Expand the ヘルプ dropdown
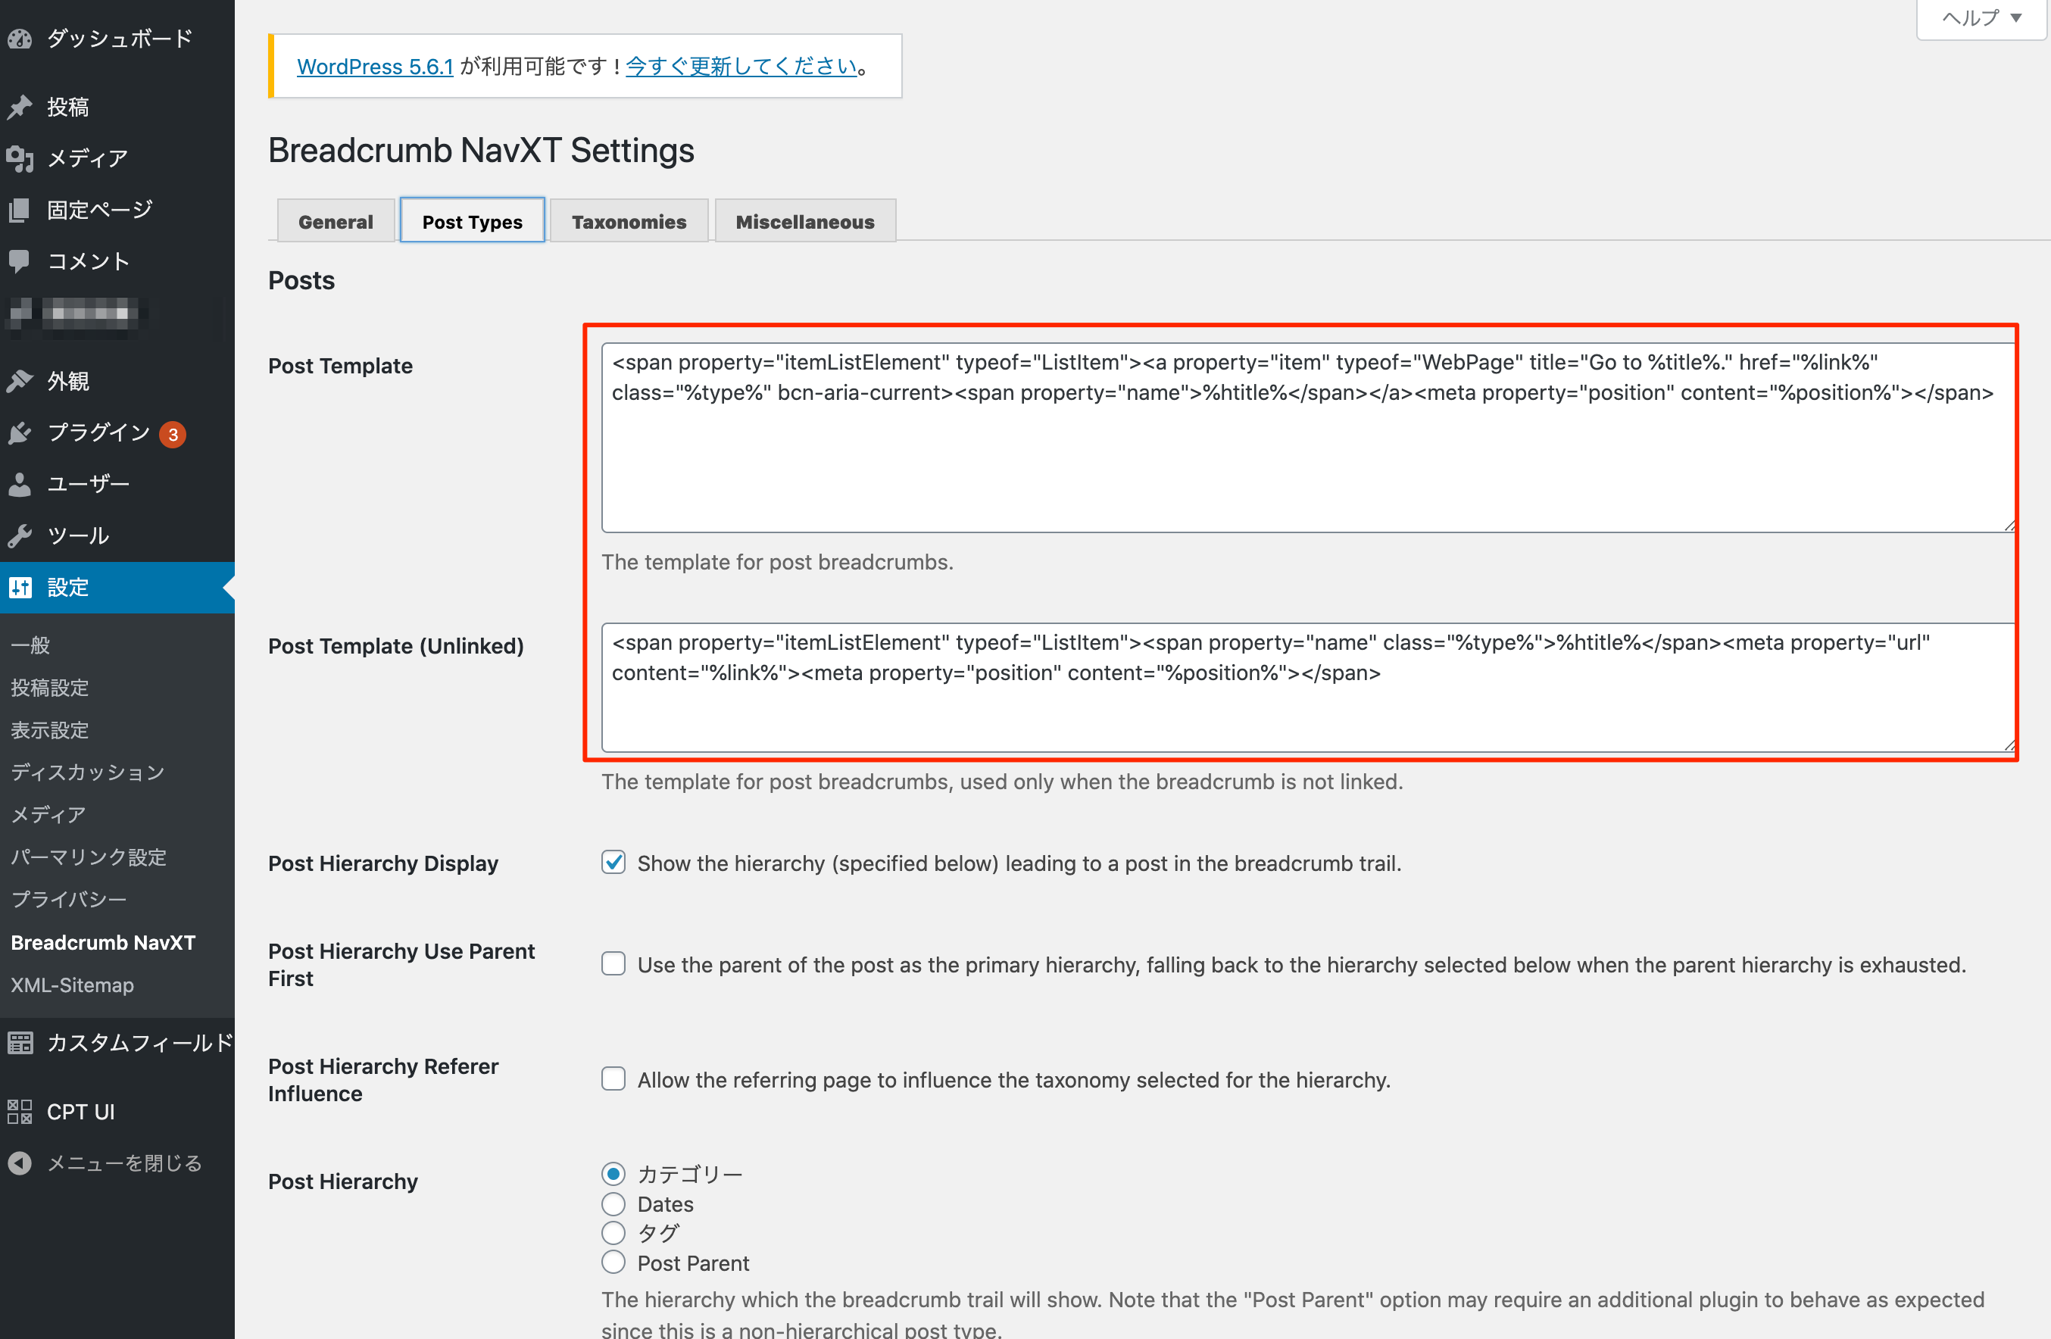The image size is (2051, 1339). pyautogui.click(x=1981, y=18)
